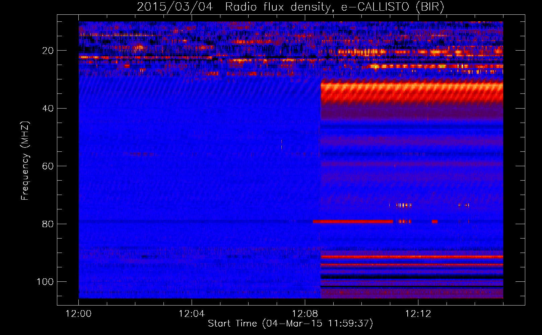Click the bright red burst line at 80 MHz
The height and width of the screenshot is (335, 542).
click(353, 221)
